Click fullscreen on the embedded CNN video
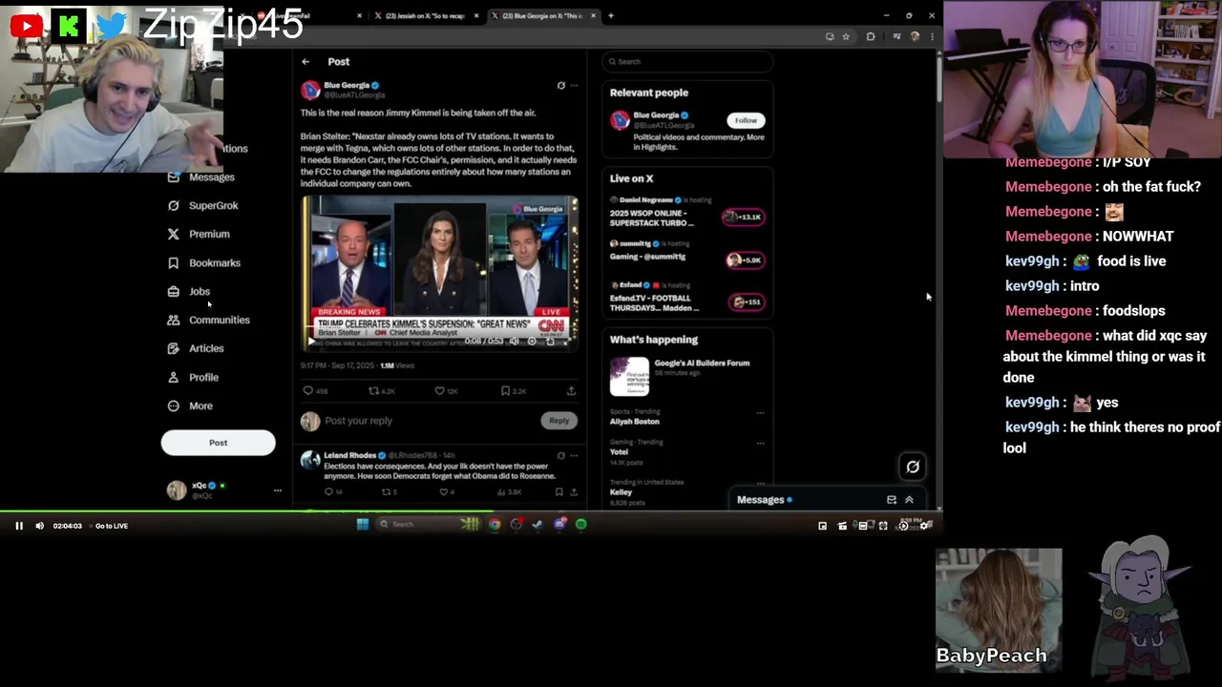1222x687 pixels. coord(567,342)
